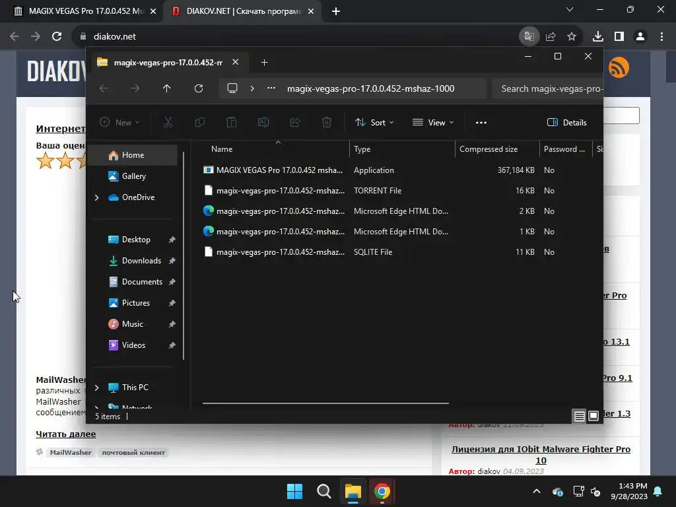Click the 'почтовый клиент' tag link

click(x=133, y=452)
